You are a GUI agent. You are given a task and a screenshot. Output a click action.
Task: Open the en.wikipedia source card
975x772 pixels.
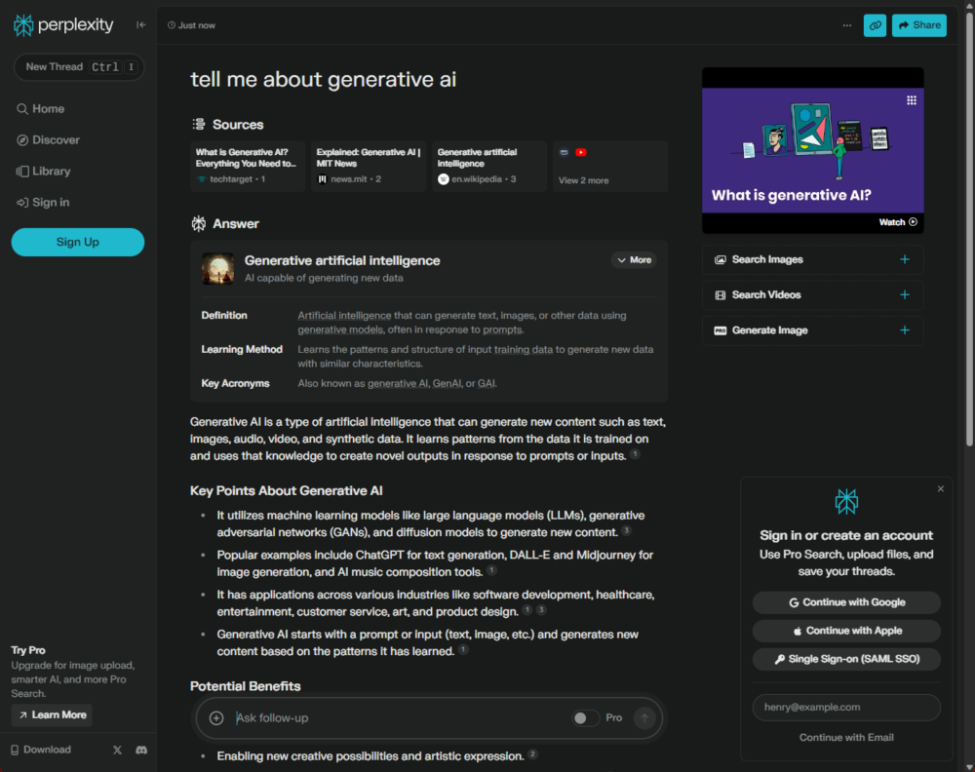tap(488, 166)
